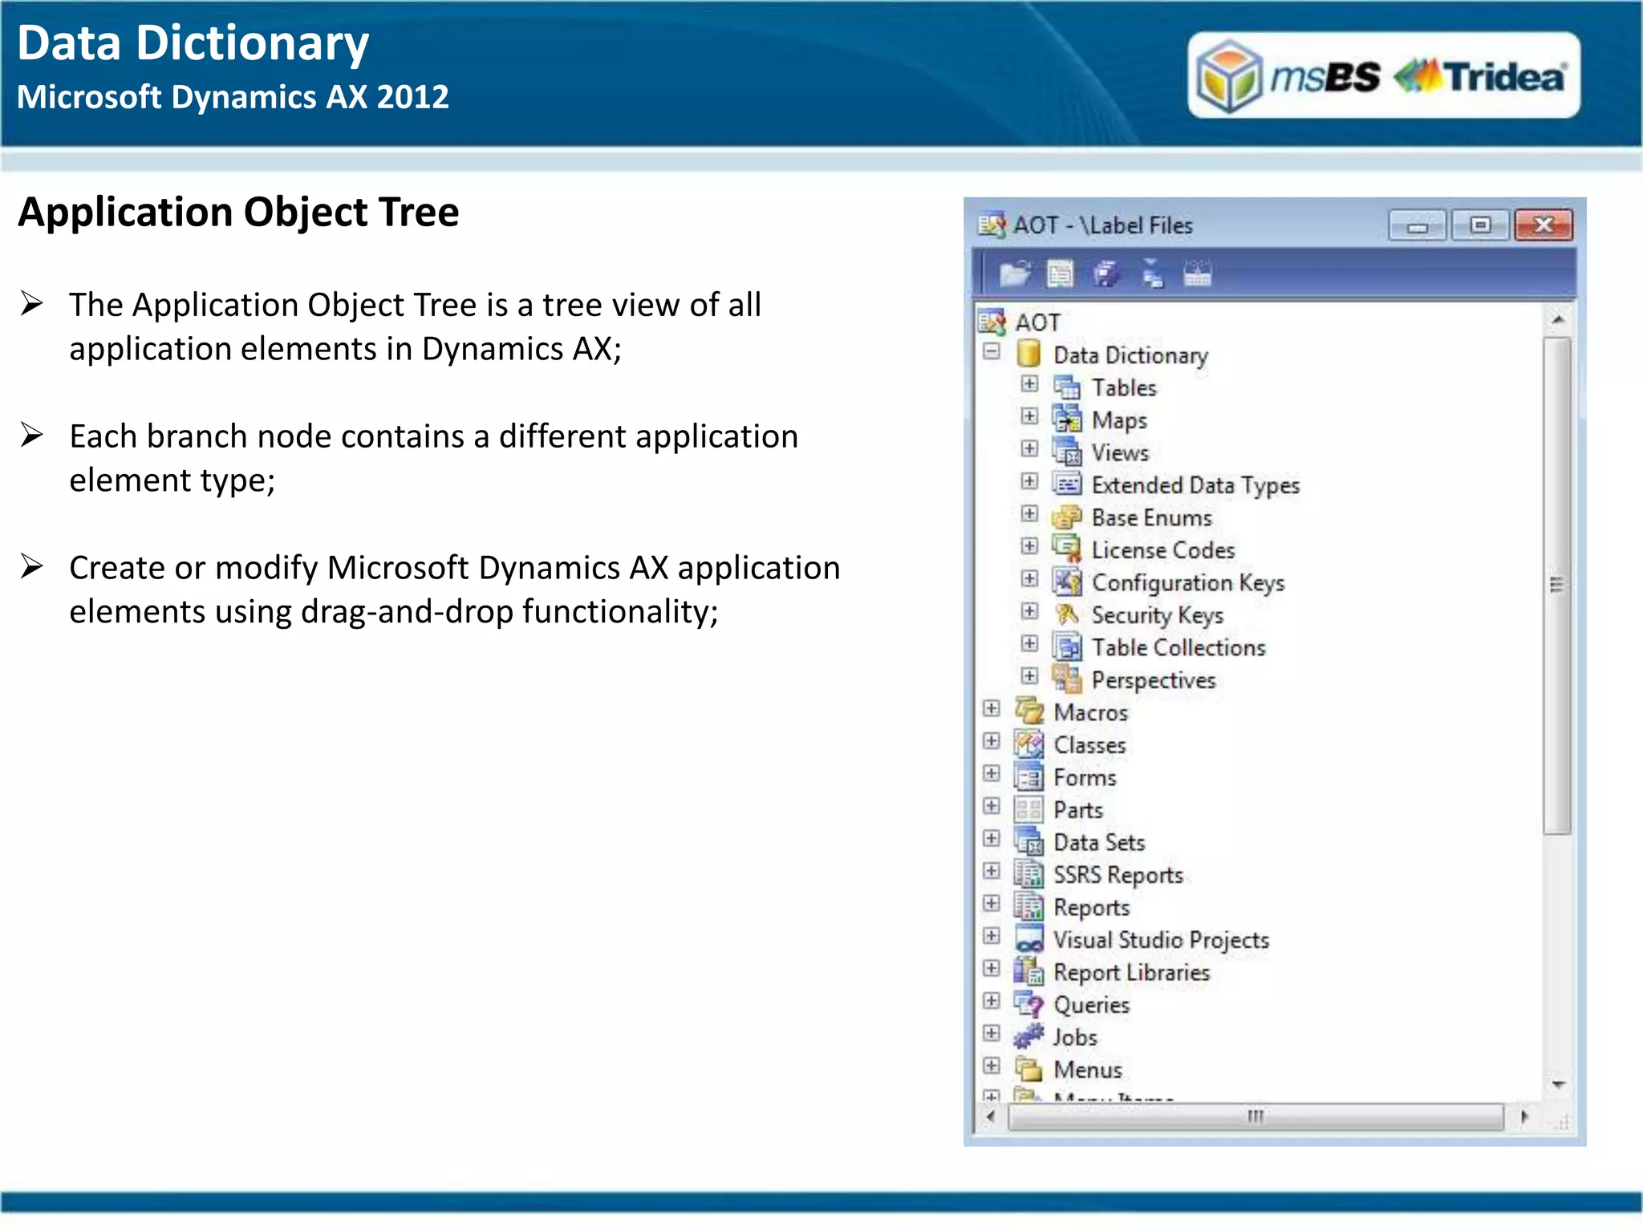Select the Table Collections tree label
This screenshot has width=1643, height=1232.
tap(1178, 647)
